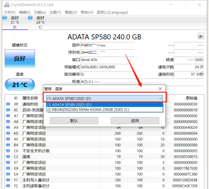Click status dot for attribute AF
This screenshot has width=209, height=189.
[8, 139]
